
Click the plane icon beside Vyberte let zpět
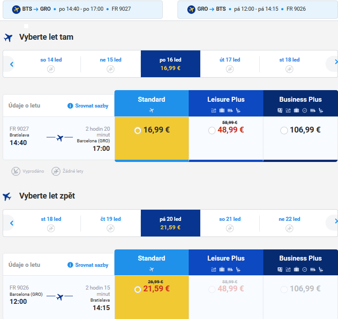coord(7,196)
